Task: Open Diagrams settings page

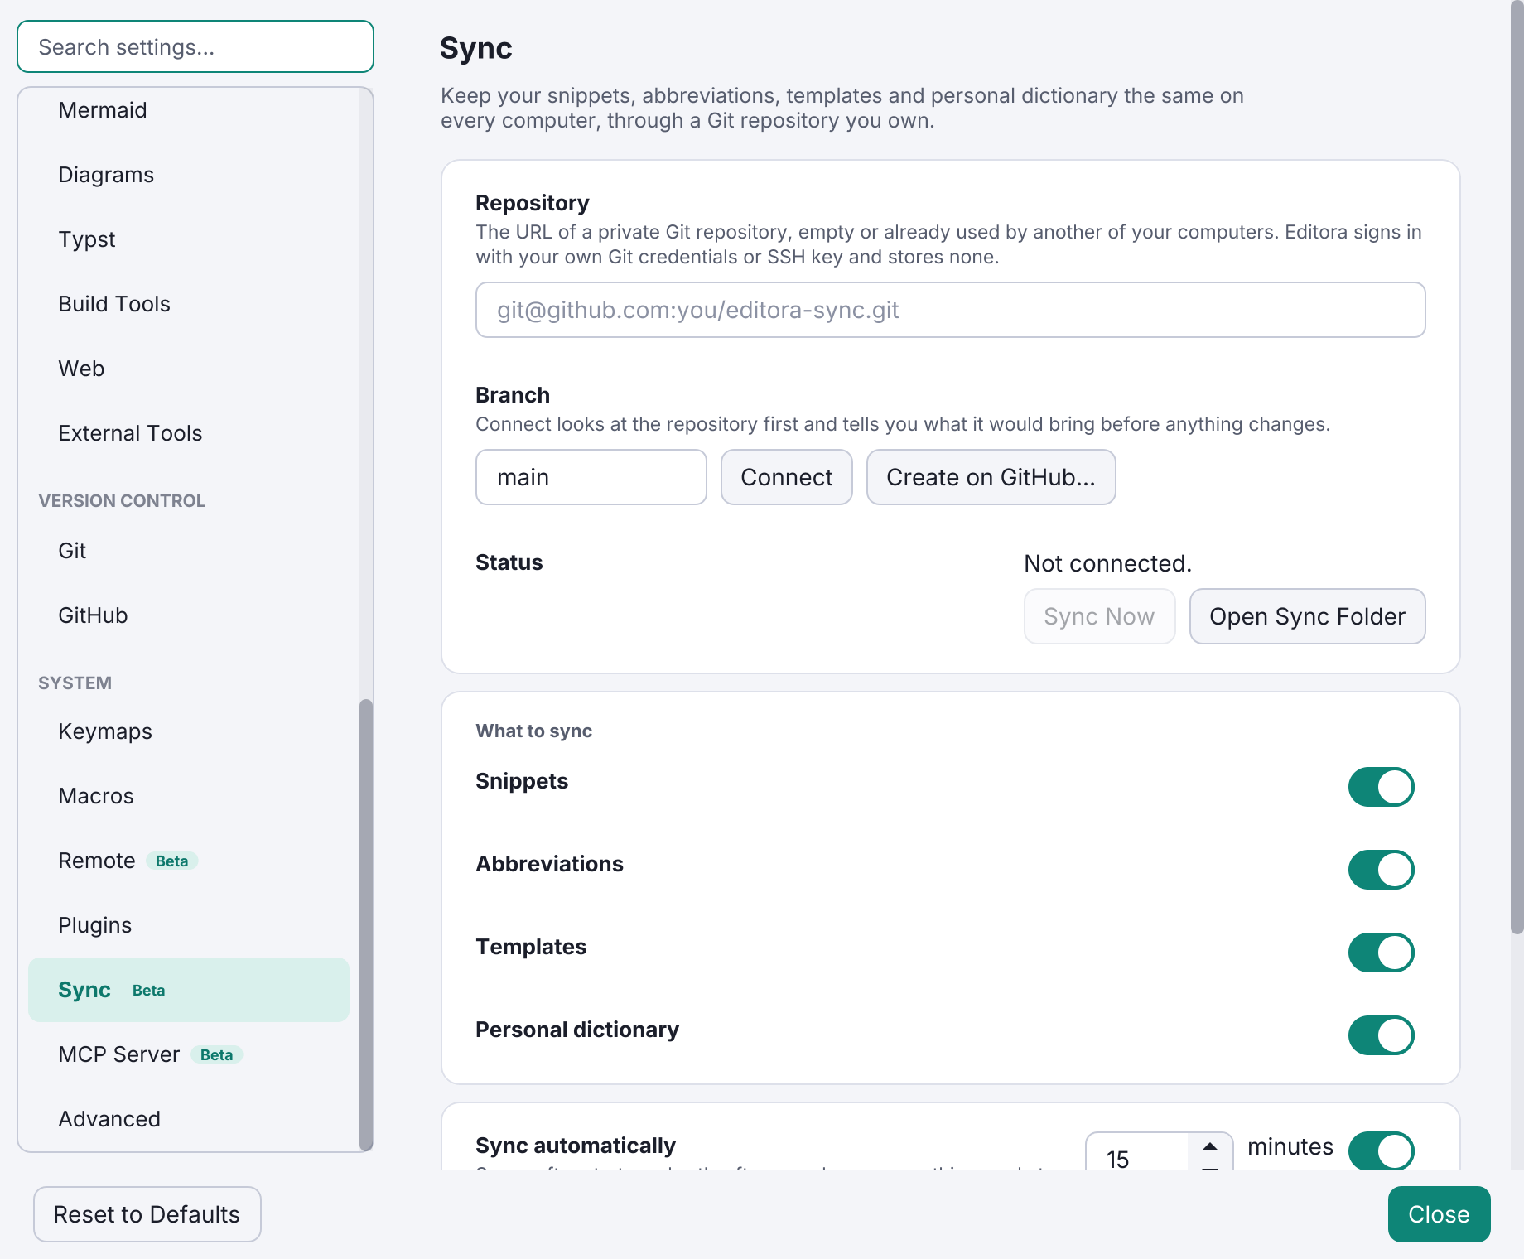Action: tap(189, 175)
